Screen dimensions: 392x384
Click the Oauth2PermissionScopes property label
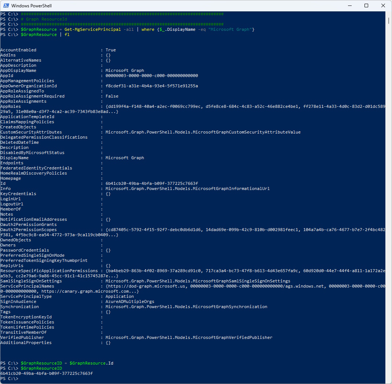(x=29, y=230)
